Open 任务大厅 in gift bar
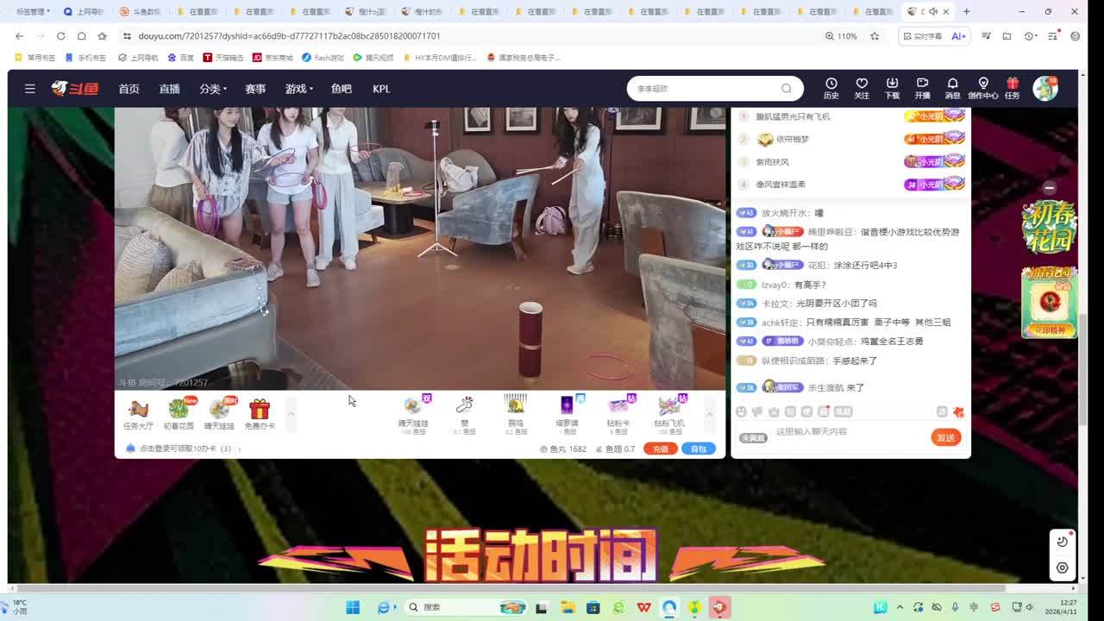This screenshot has width=1104, height=621. [138, 413]
